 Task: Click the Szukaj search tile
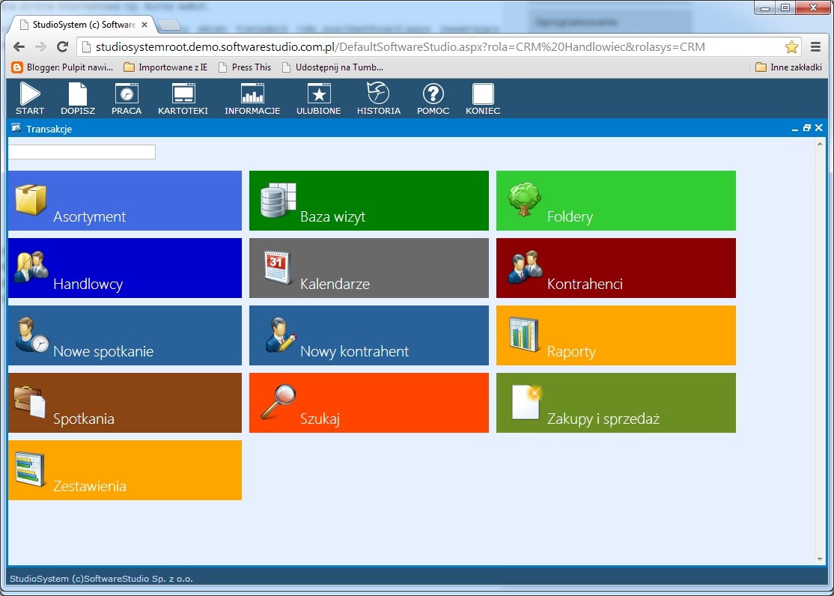click(x=368, y=403)
